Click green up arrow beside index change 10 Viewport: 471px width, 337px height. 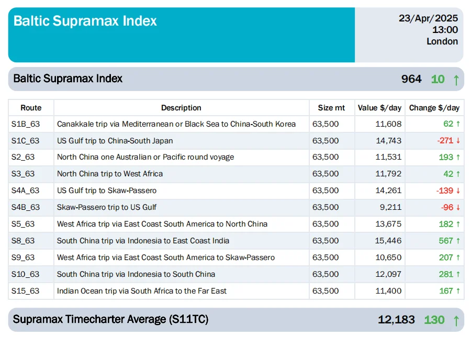click(x=456, y=80)
